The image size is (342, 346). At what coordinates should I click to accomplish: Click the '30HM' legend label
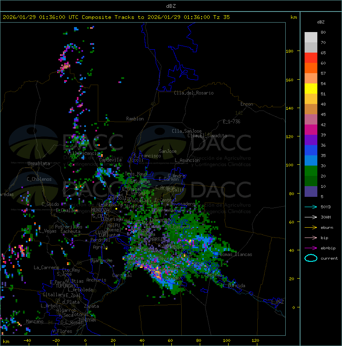click(326, 217)
